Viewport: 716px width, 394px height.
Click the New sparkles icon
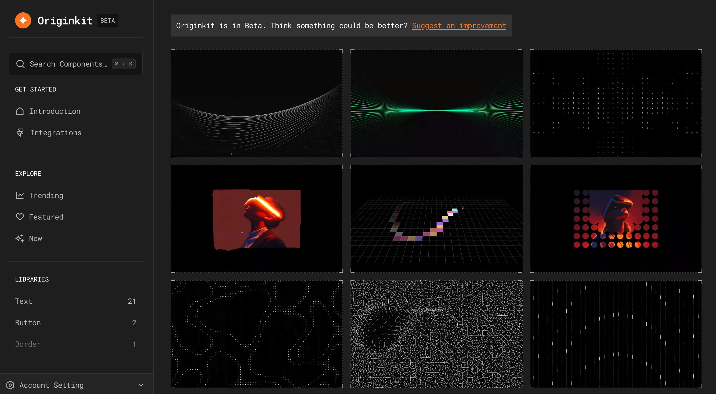(x=20, y=238)
